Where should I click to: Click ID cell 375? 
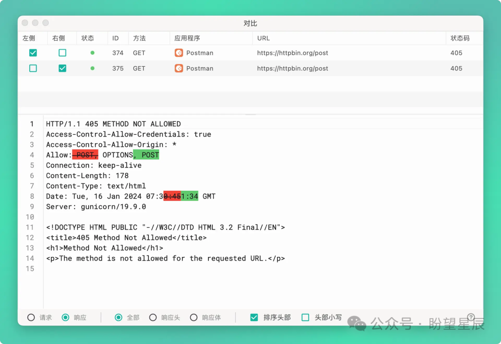click(117, 69)
